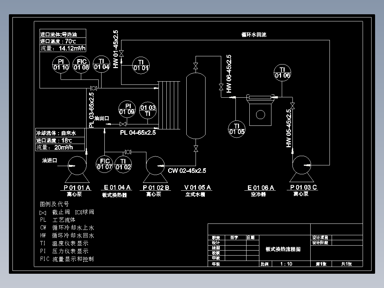This screenshot has height=288, width=384.
Task: Click the P 01 01 A centrifugal pump symbol
Action: [77, 166]
